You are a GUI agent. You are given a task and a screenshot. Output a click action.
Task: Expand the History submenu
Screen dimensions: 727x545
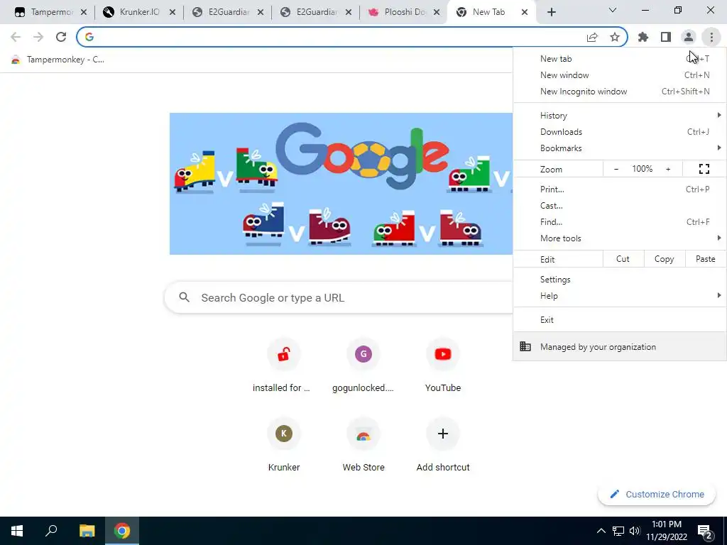pos(620,116)
